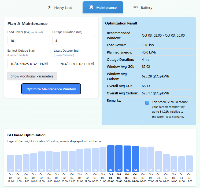
Task: Click the Latest Outage End date field
Action: (72, 64)
